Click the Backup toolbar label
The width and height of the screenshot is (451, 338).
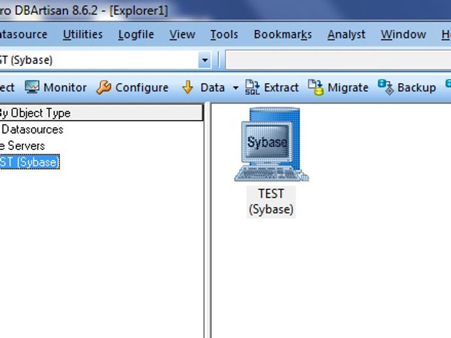point(417,87)
